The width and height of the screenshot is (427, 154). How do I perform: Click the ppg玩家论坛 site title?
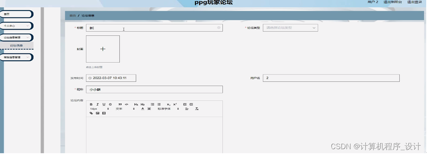[x=214, y=2]
